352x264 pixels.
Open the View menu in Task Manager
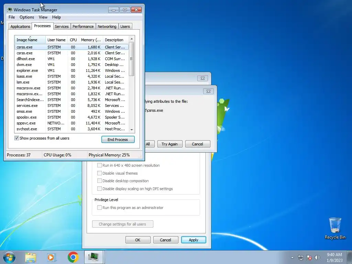point(43,17)
